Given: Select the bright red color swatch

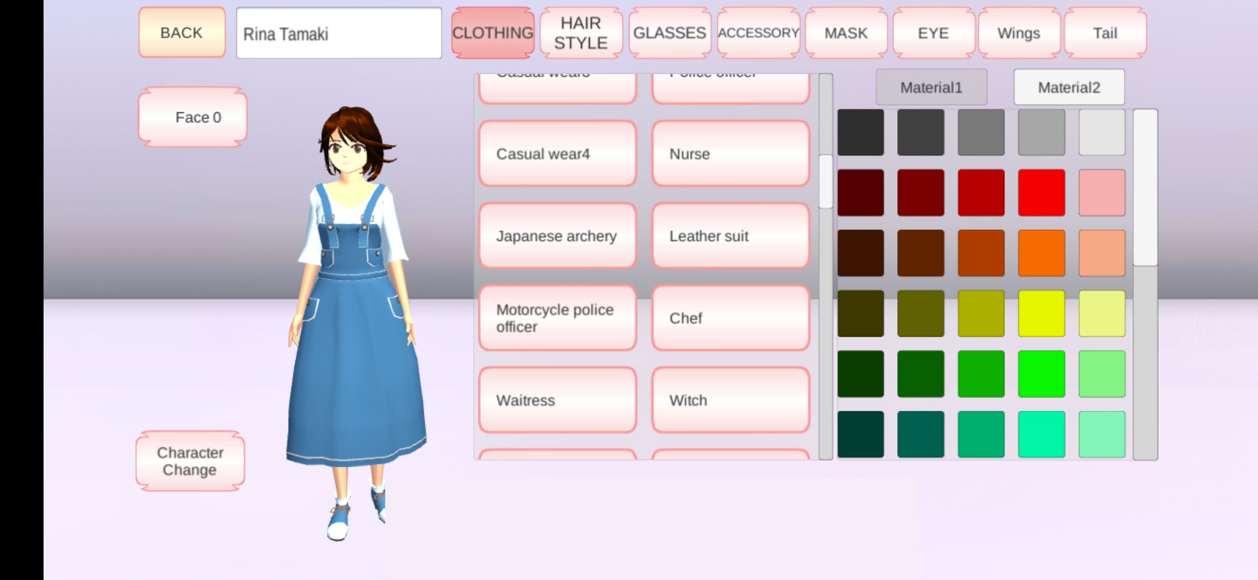Looking at the screenshot, I should coord(1041,192).
